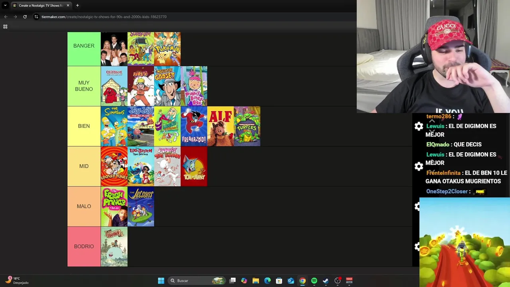Viewport: 510px width, 287px height.
Task: Open the Chrome apps grid shortcut
Action: (x=5, y=26)
